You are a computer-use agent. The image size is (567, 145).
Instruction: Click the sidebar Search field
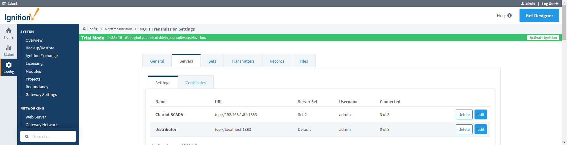pyautogui.click(x=48, y=136)
